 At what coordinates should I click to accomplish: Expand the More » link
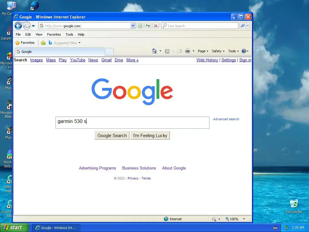click(132, 60)
